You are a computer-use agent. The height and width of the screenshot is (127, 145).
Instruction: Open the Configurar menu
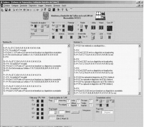[15, 6]
